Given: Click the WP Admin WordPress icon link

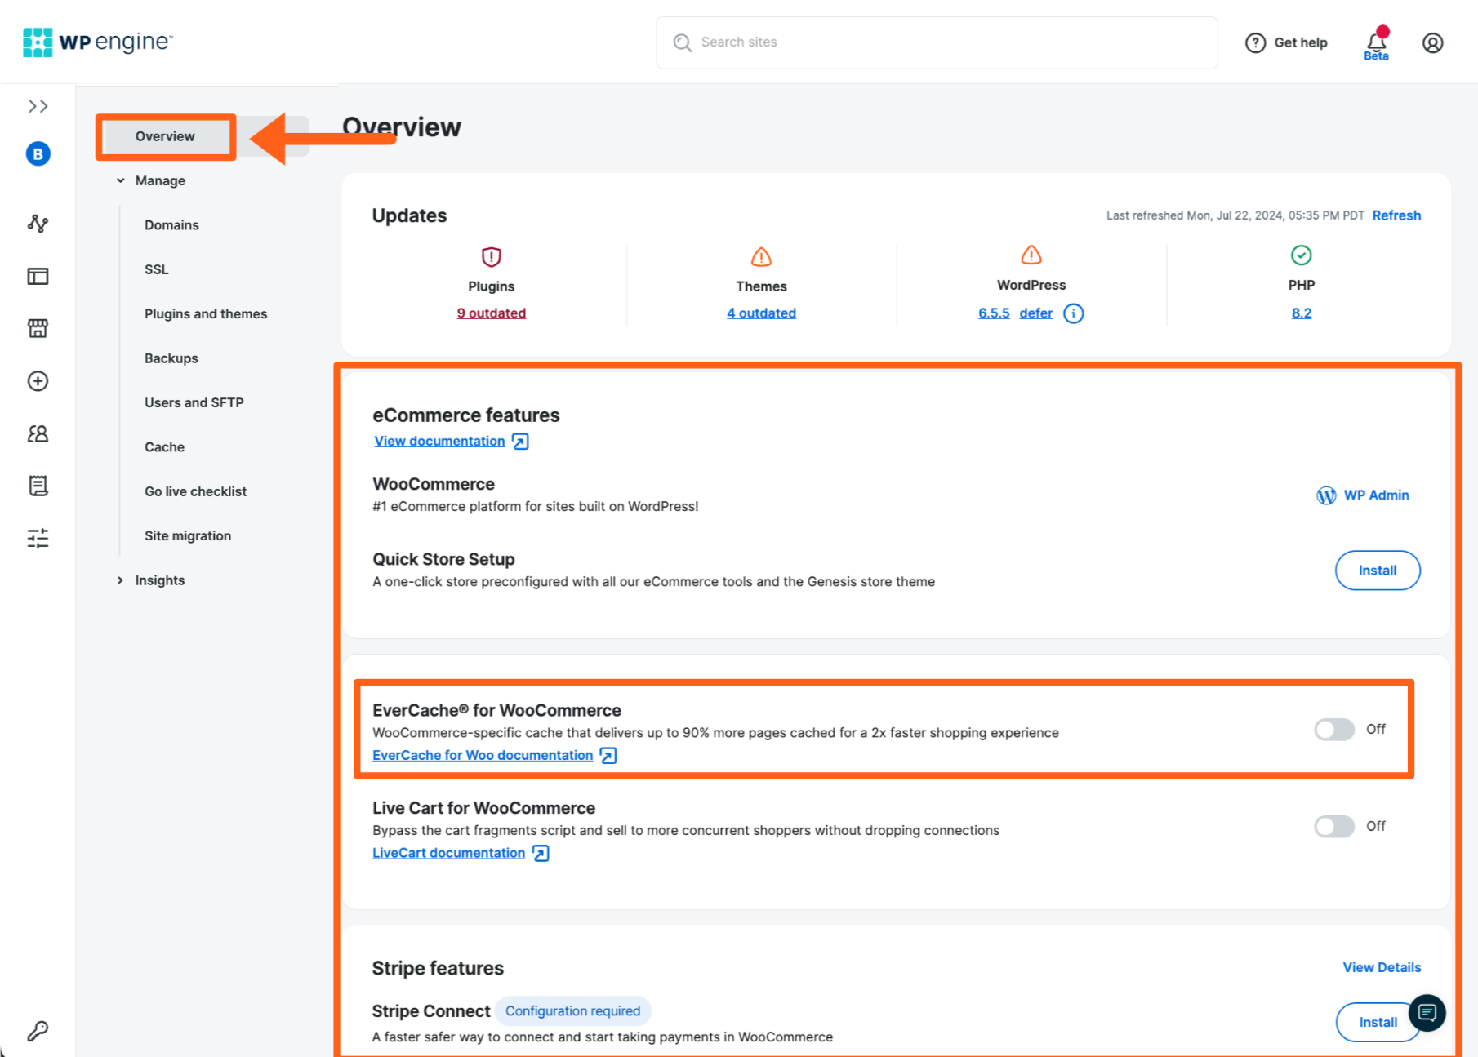Looking at the screenshot, I should tap(1326, 495).
